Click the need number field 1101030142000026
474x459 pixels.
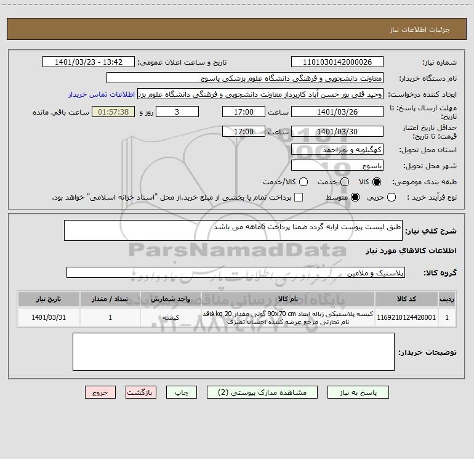337,62
